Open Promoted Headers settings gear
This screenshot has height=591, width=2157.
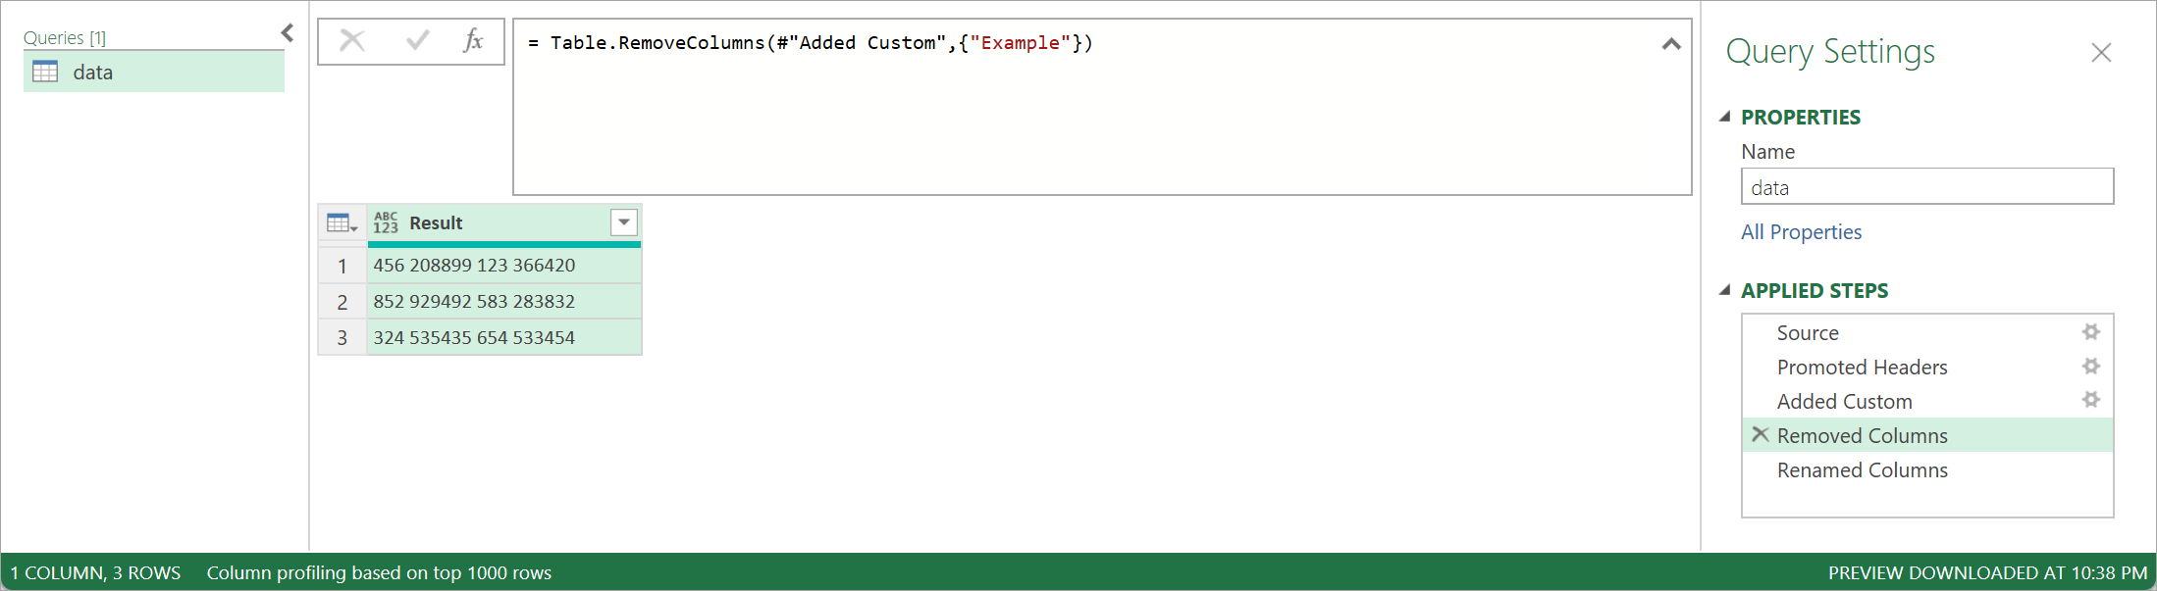[2091, 367]
